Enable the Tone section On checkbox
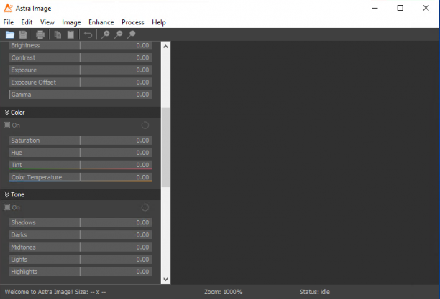The height and width of the screenshot is (299, 440). (6, 207)
